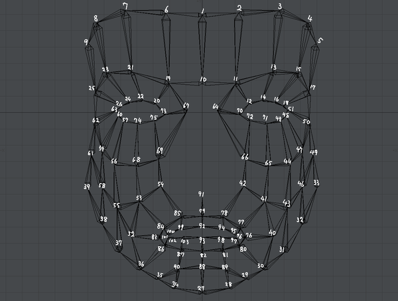Screen dimensions: 398x301
Task: Select the cheek joint numbered 41
Action: (264, 199)
